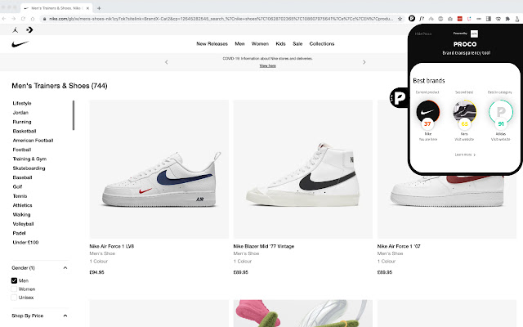
Task: Show next banner message with right arrow
Action: point(364,62)
